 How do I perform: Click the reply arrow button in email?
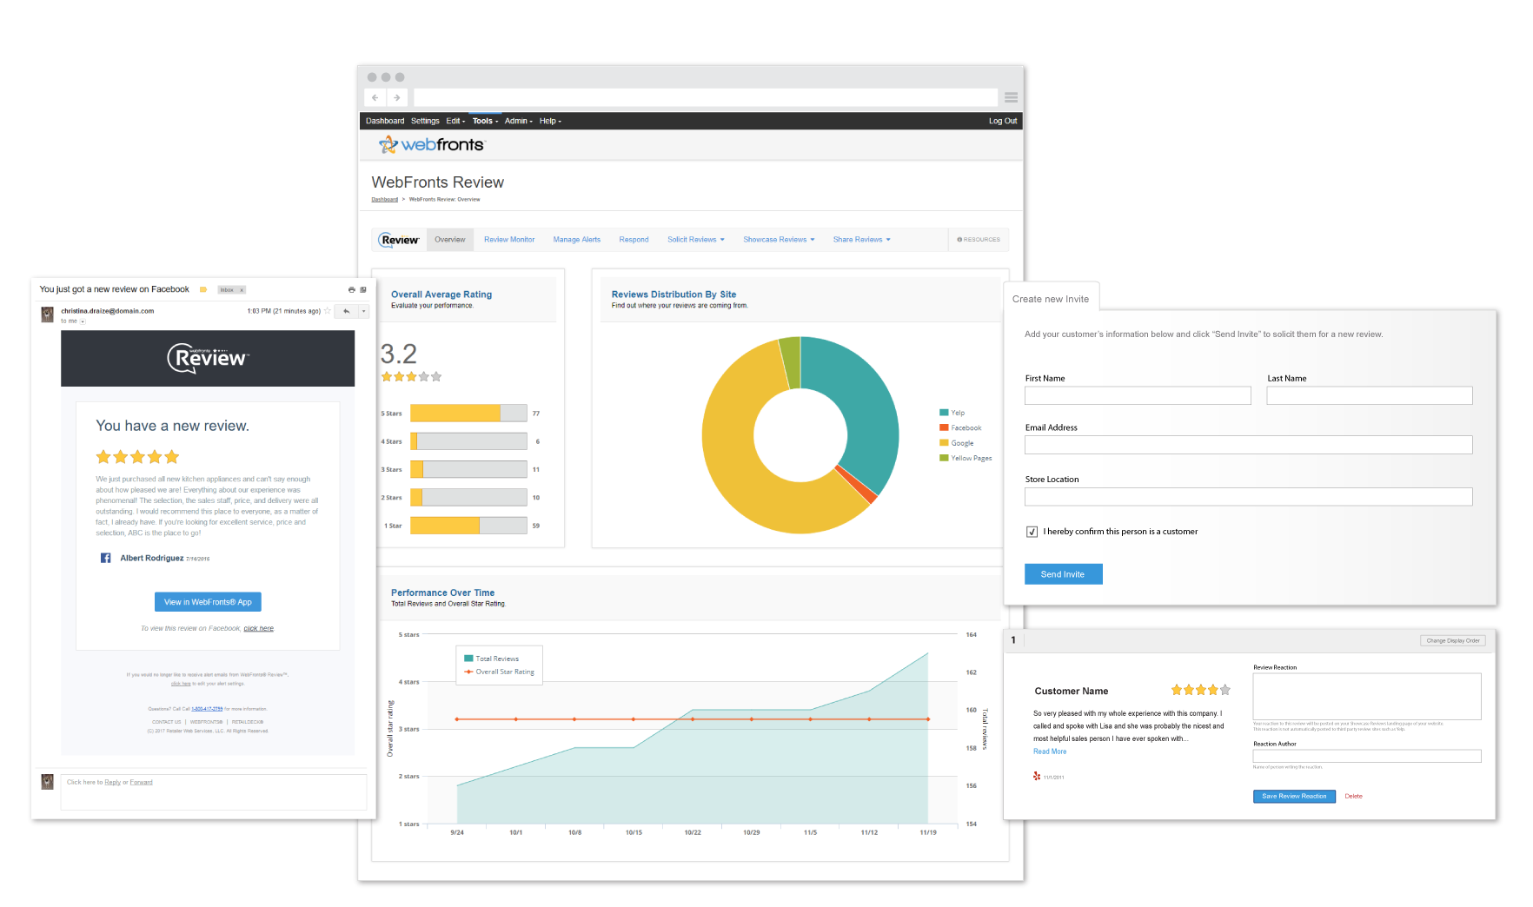[347, 311]
